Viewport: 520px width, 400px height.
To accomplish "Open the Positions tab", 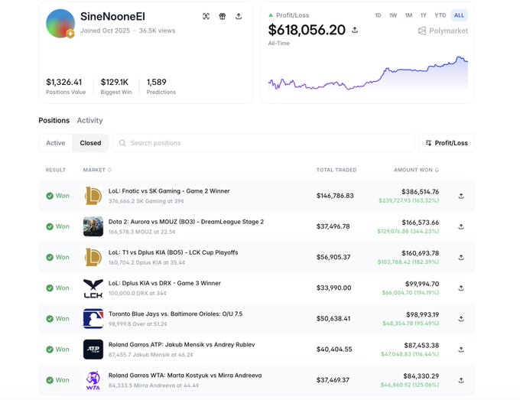I will point(54,120).
